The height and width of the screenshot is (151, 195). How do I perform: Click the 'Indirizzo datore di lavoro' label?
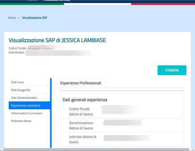(x=82, y=140)
